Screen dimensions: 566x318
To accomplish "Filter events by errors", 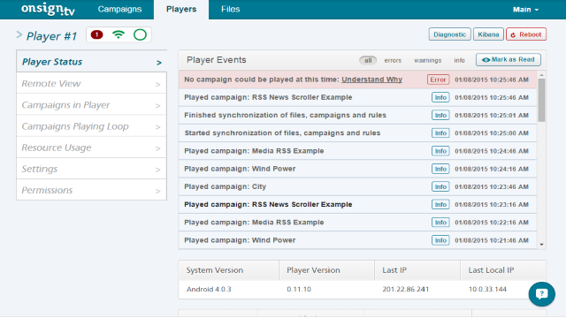I will pyautogui.click(x=393, y=60).
